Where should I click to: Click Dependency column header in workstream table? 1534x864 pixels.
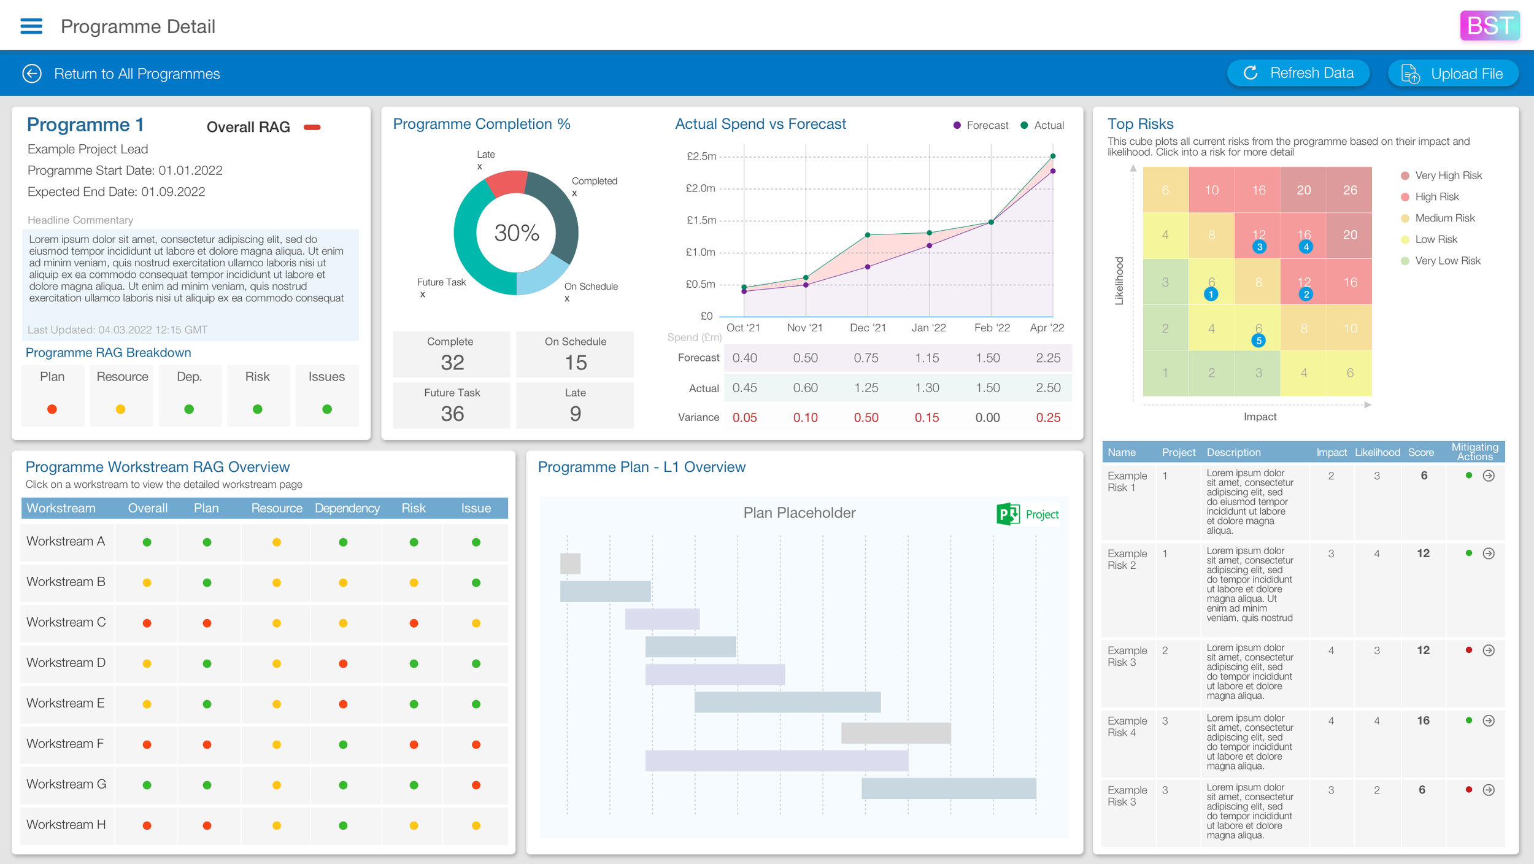click(x=347, y=508)
